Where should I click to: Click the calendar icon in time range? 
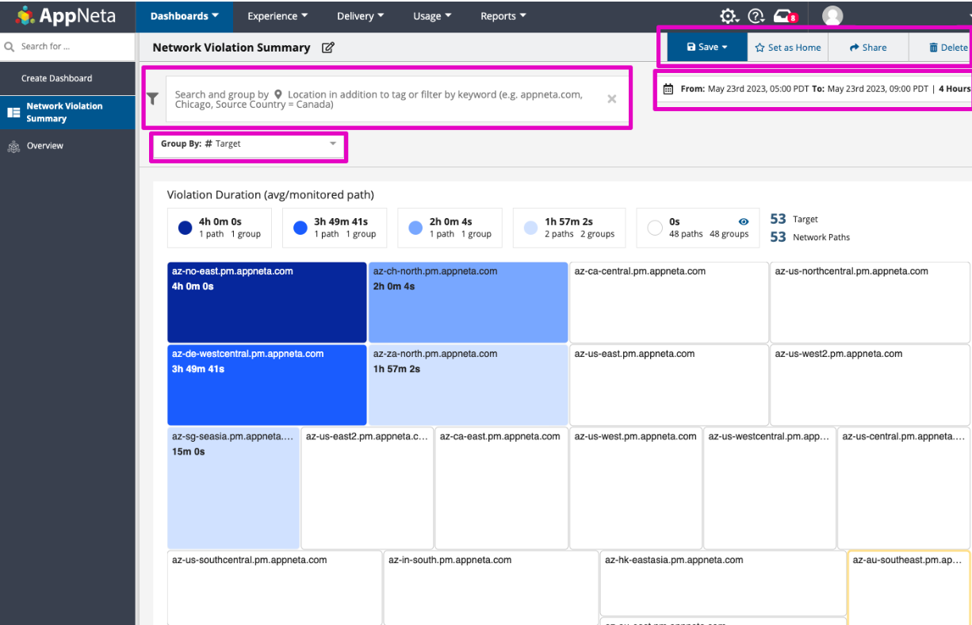[x=668, y=89]
